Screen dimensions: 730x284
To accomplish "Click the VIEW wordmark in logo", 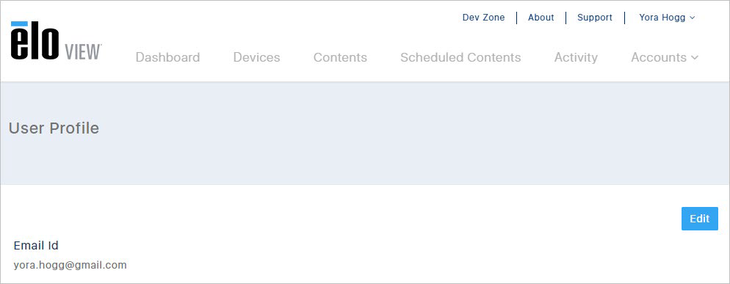I will 83,51.
